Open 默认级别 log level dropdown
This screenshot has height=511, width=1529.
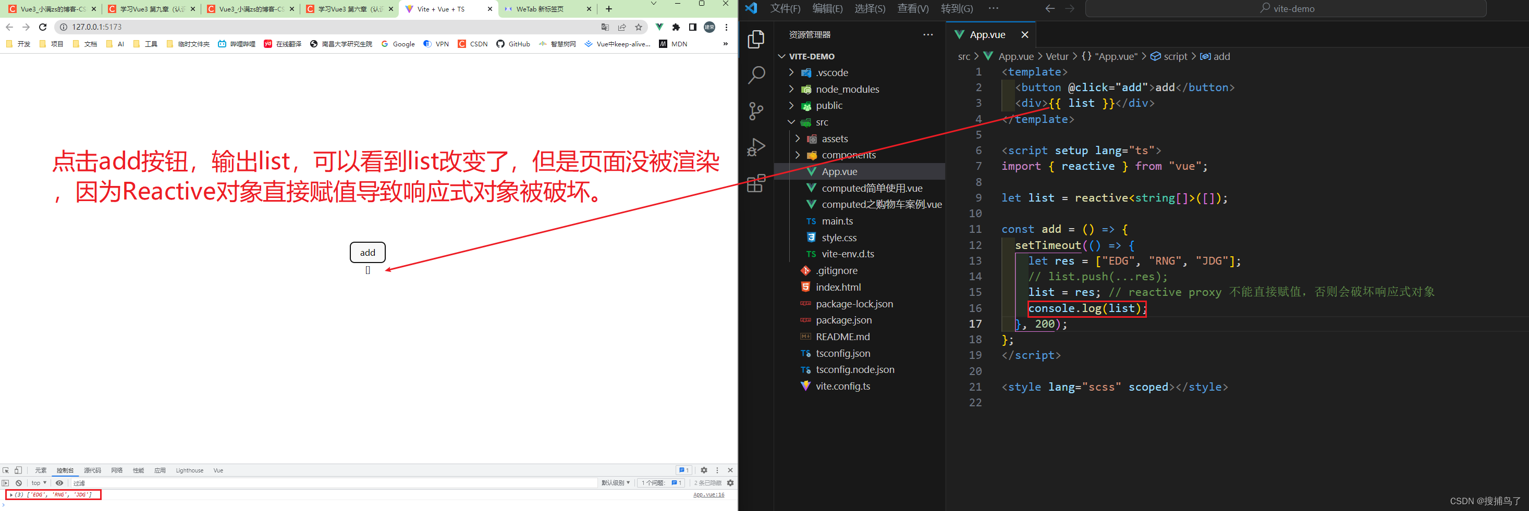(616, 483)
